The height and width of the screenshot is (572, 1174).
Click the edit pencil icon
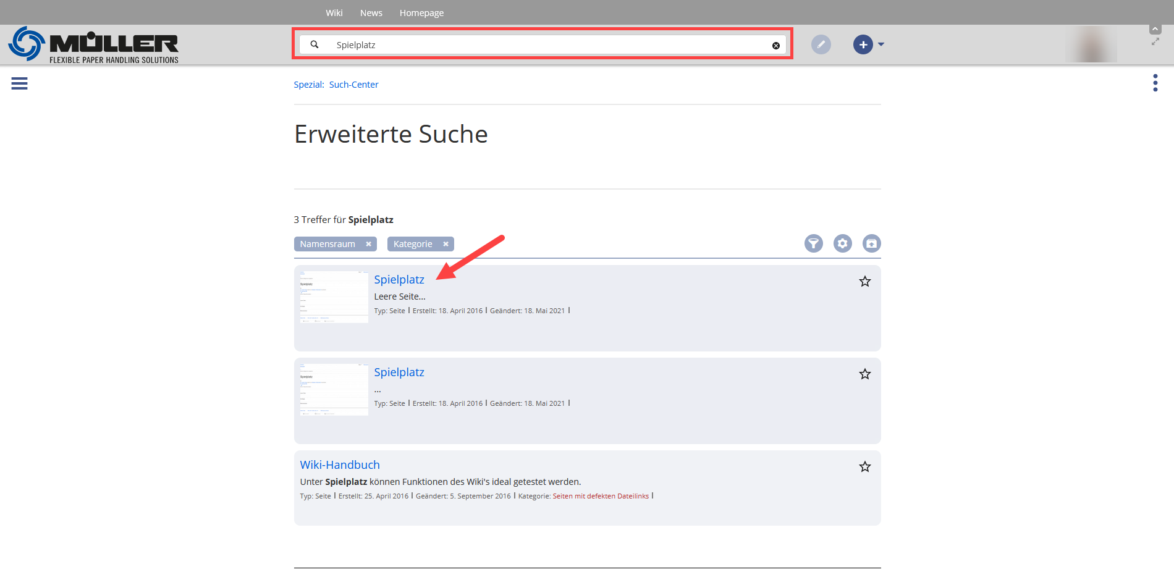[821, 44]
